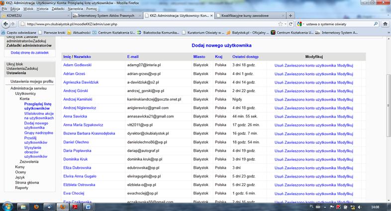391x211 pixels.
Task: Open the Narzędzia menu
Action: pos(75,9)
